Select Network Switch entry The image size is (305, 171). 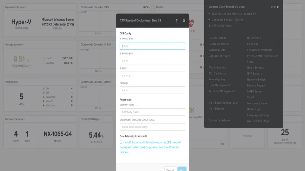click(256, 80)
